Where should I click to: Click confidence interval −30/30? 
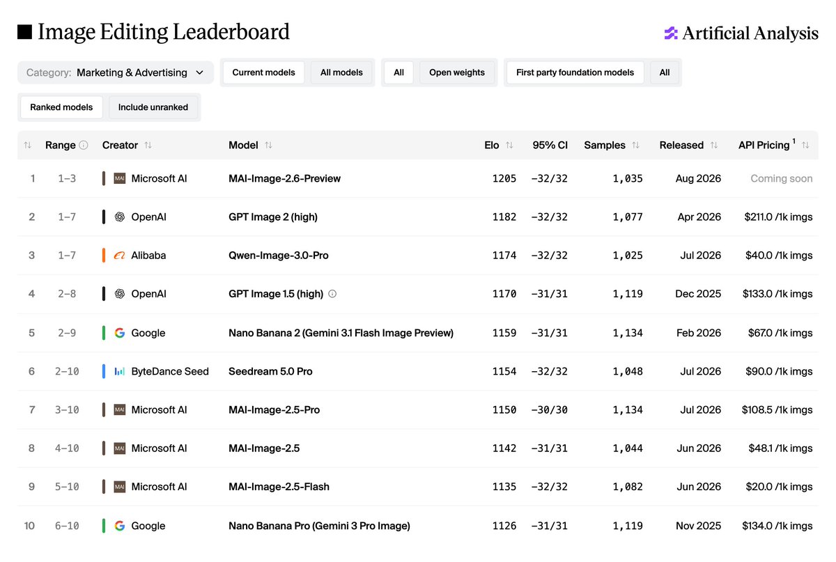549,409
